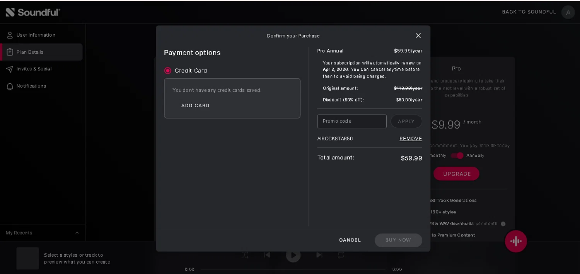Click CANCEL in the purchase dialog

tap(350, 240)
